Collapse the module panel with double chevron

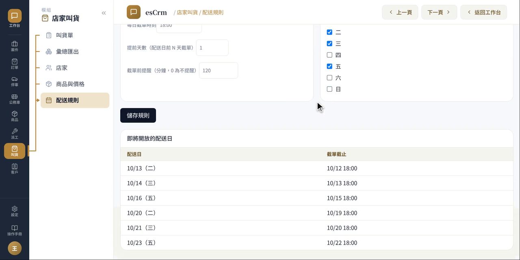104,13
